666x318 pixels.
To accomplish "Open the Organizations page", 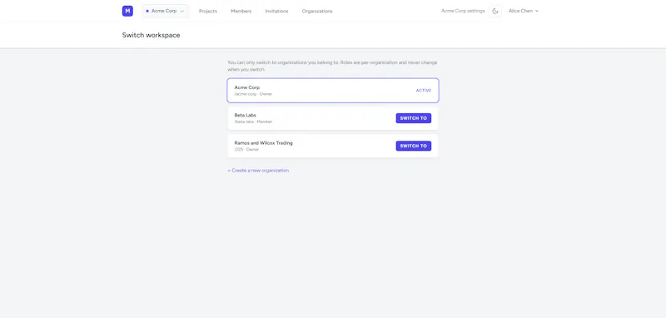I will (317, 11).
